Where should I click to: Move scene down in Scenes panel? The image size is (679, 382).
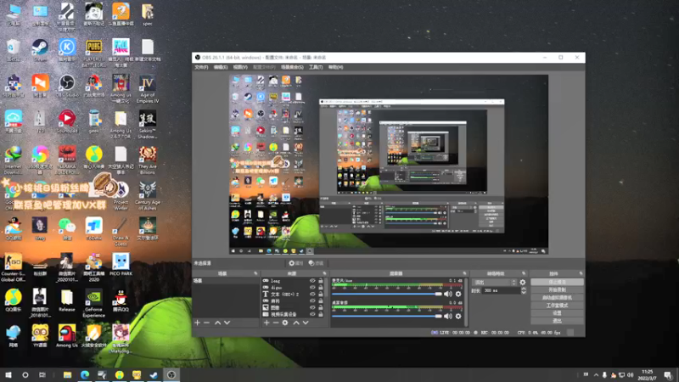click(x=227, y=323)
